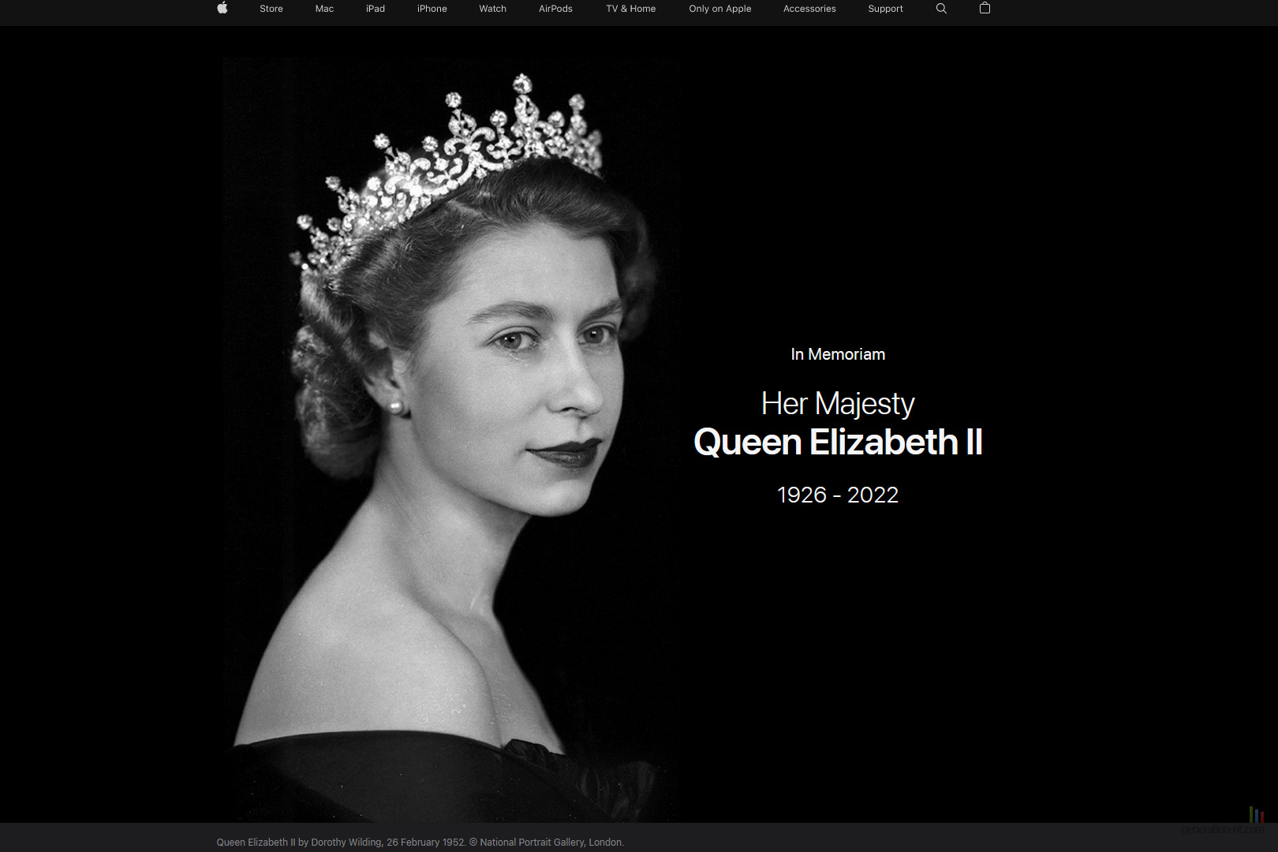Click the '1926 - 2022' dates text
This screenshot has width=1278, height=852.
(x=838, y=495)
